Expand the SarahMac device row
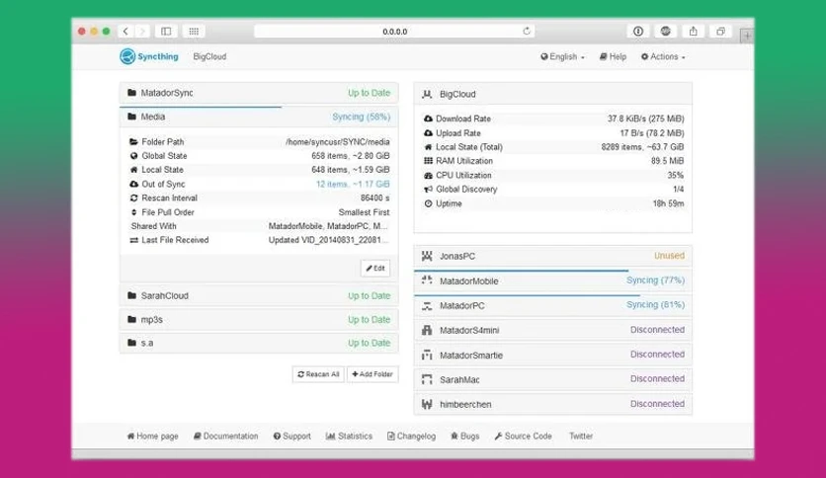 (x=552, y=379)
